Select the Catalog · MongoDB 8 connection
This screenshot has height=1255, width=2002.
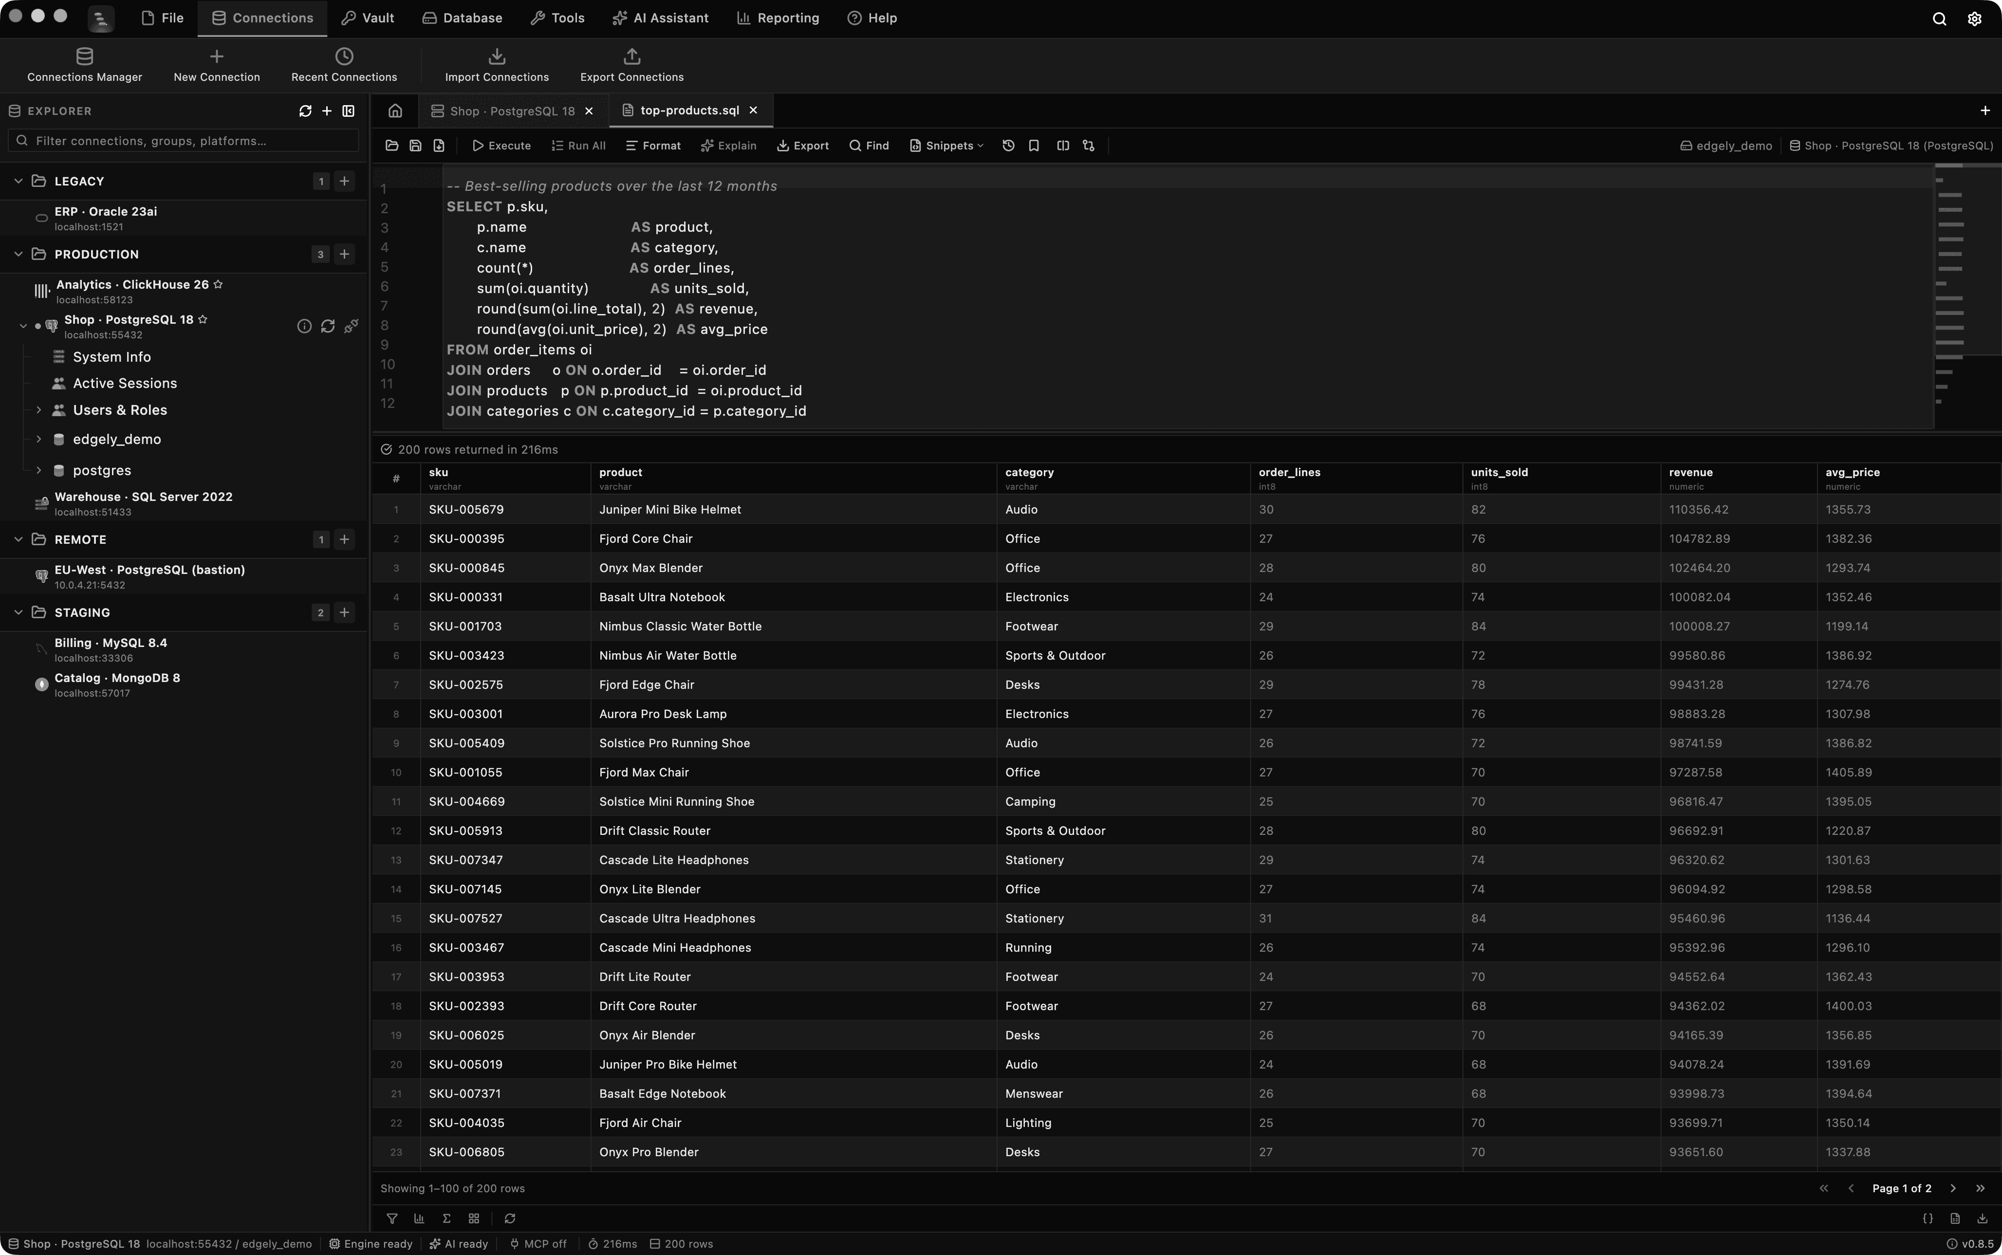pos(184,685)
